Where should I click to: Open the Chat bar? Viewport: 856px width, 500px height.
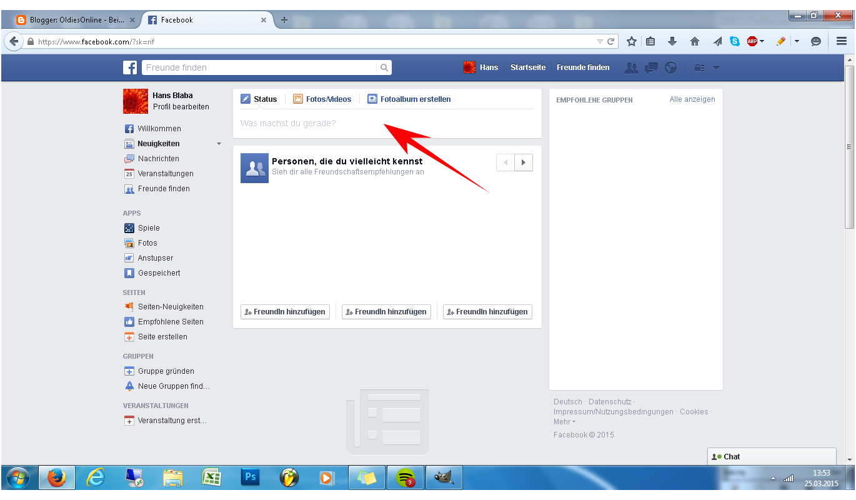772,457
